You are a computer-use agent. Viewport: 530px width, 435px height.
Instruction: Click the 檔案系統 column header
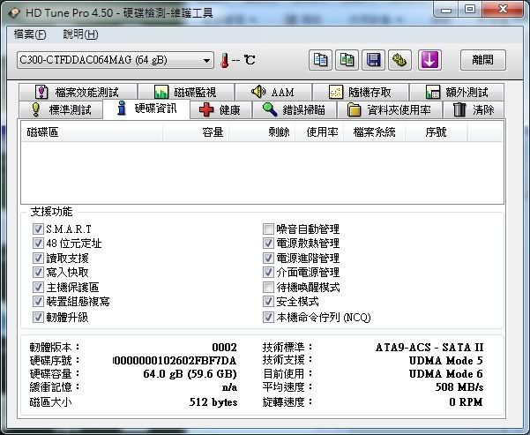tap(374, 132)
